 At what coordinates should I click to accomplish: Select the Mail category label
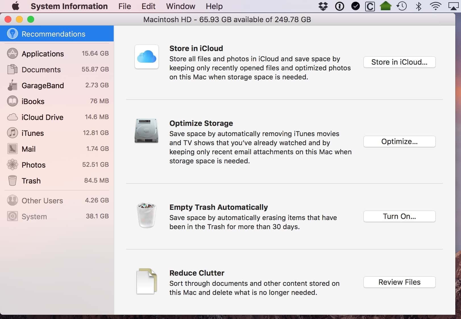coord(29,149)
